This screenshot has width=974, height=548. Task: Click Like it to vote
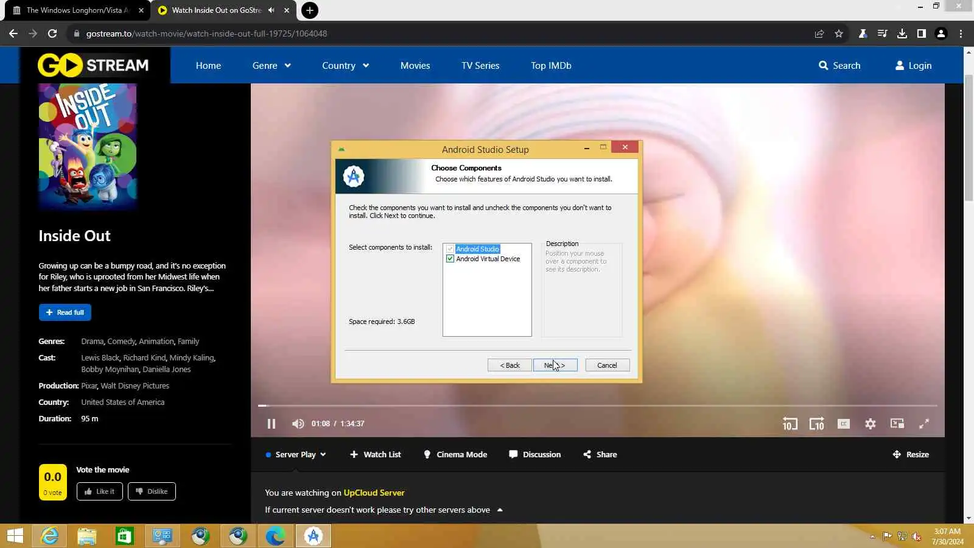coord(100,491)
